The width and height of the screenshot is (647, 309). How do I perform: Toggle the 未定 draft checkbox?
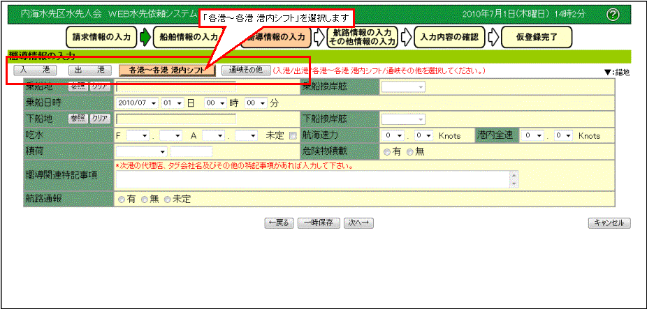coord(293,135)
